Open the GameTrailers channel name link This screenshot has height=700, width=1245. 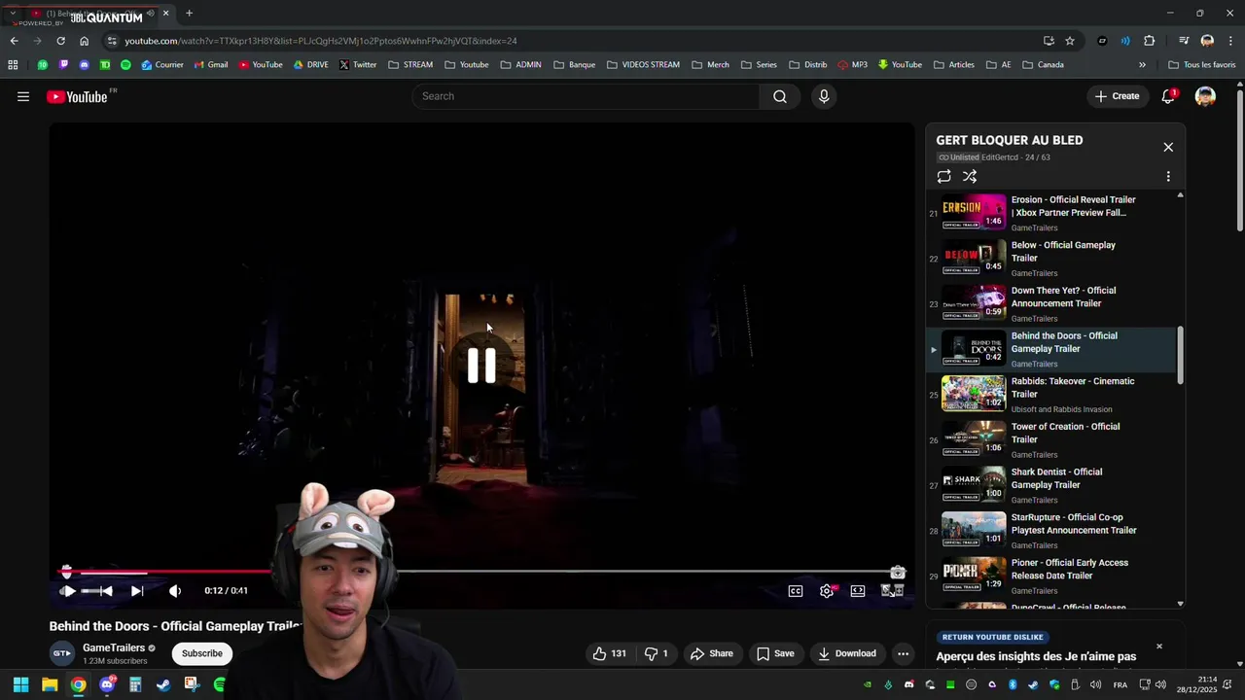pos(114,647)
